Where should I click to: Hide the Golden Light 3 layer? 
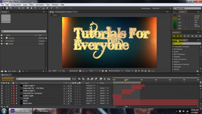coord(2,86)
